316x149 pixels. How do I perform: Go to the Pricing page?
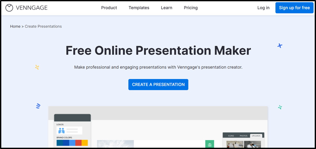tap(191, 8)
